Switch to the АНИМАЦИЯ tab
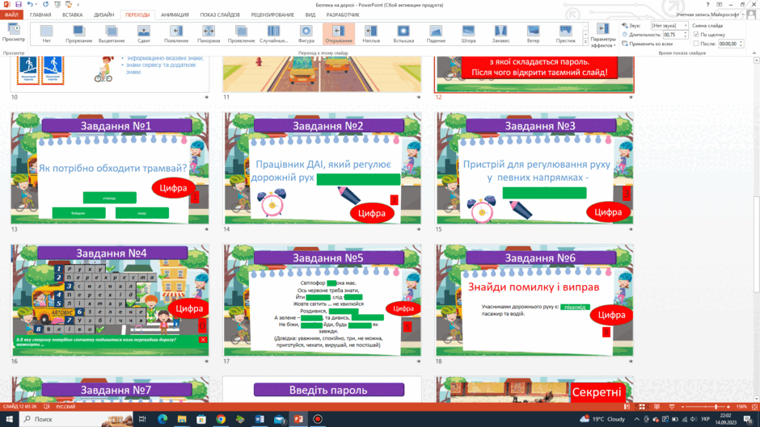 [175, 15]
